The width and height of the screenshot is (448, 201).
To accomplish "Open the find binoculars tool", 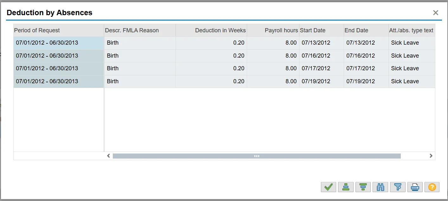I will tap(381, 187).
